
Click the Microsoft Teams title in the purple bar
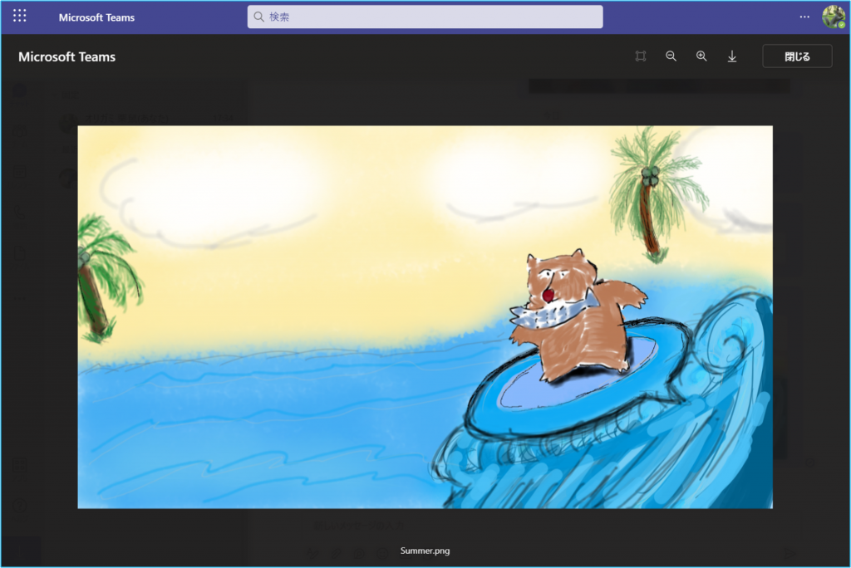(96, 17)
